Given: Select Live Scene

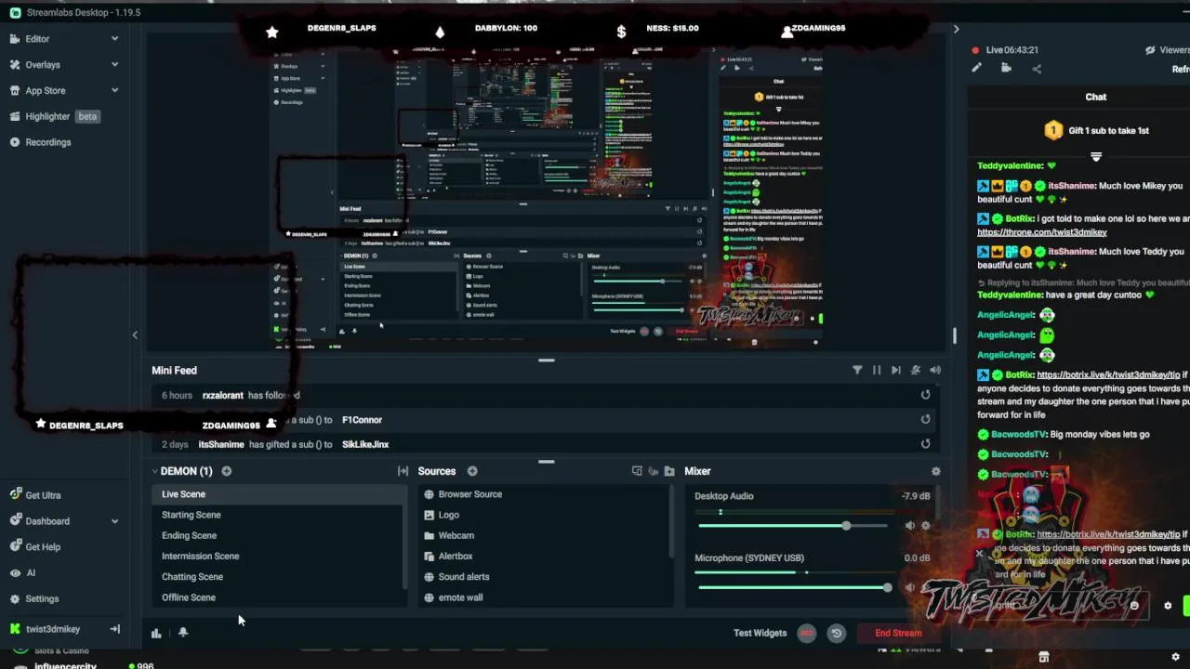Looking at the screenshot, I should pos(279,494).
